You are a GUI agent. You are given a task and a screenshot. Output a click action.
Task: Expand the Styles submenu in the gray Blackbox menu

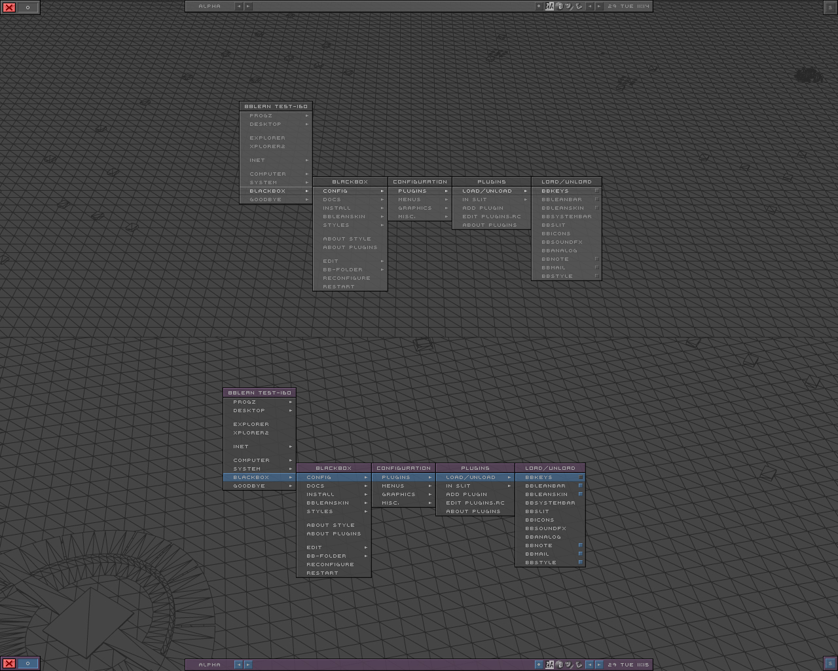(x=350, y=225)
